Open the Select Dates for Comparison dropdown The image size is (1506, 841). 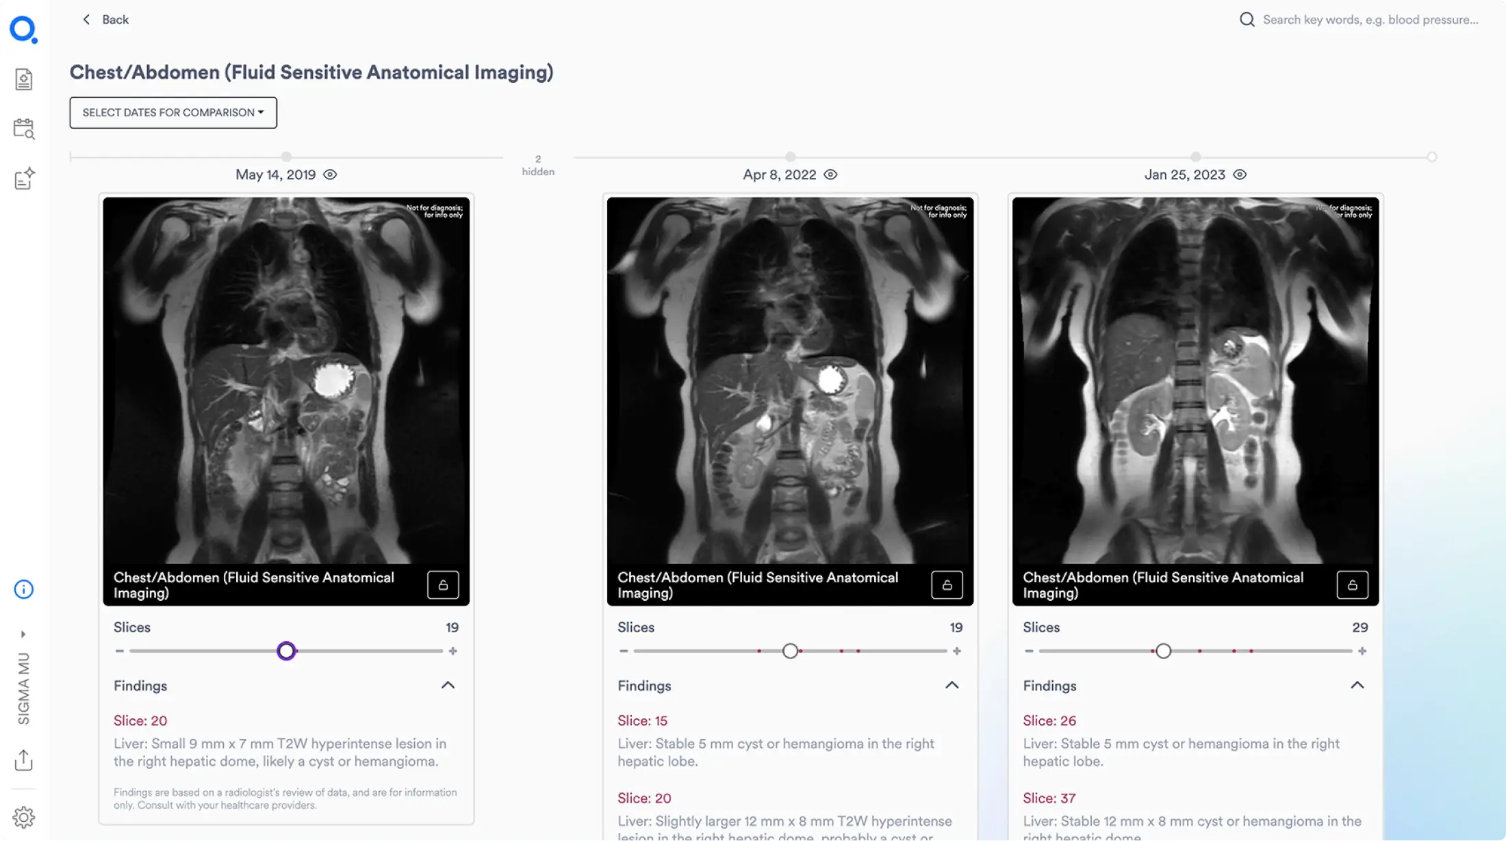(x=173, y=112)
